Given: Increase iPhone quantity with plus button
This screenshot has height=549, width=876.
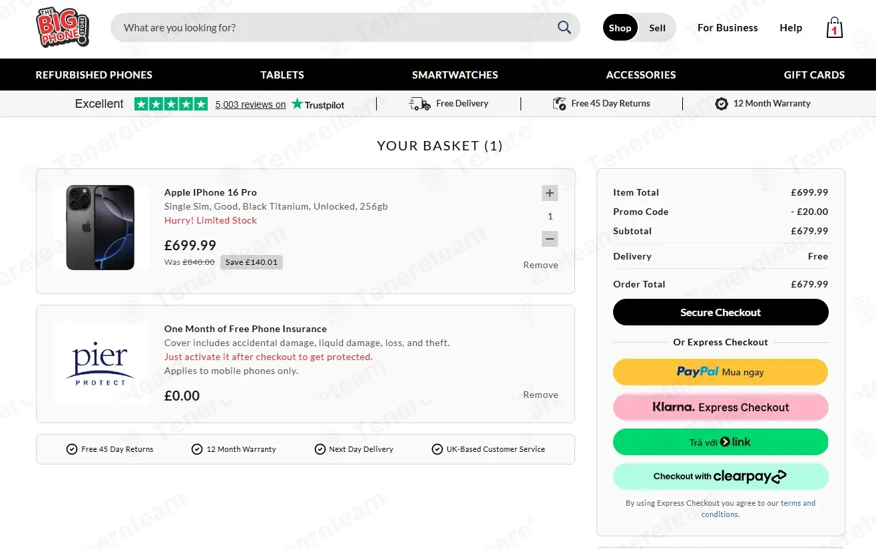Looking at the screenshot, I should click(x=550, y=193).
